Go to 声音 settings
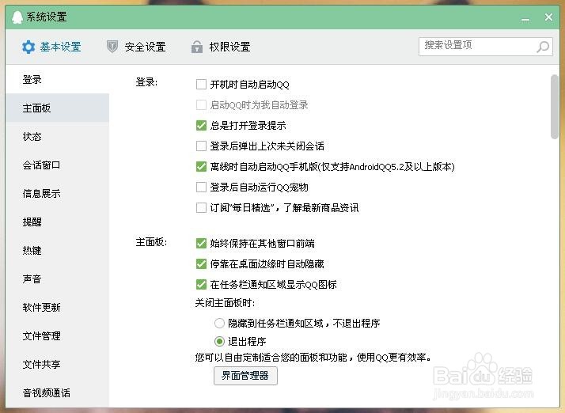 coord(57,278)
